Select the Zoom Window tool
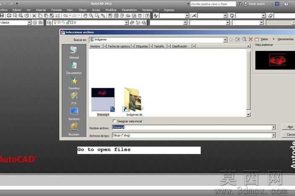Viewport: 295px width, 196px height. coord(97,15)
